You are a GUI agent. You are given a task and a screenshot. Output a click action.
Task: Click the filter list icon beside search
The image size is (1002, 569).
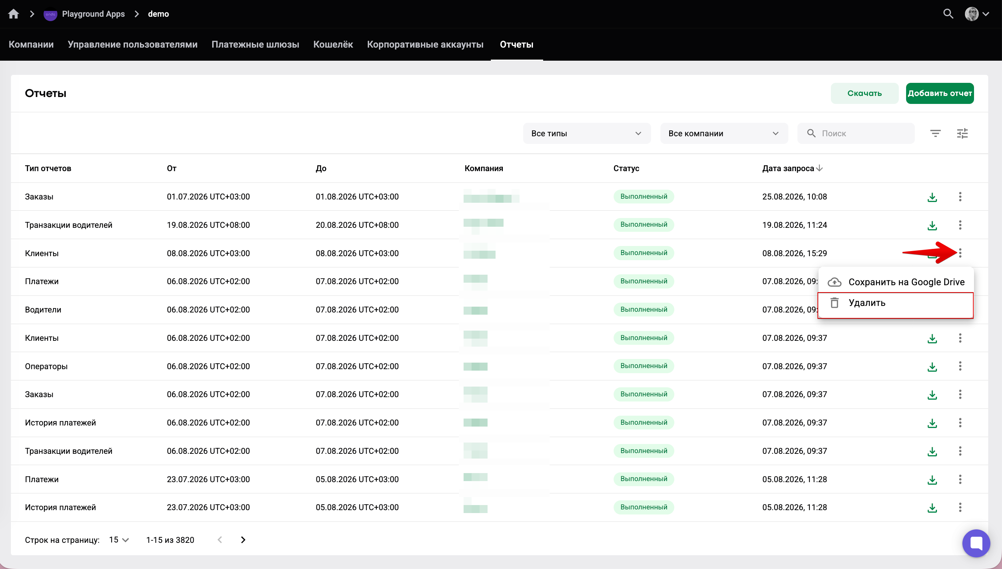[935, 134]
